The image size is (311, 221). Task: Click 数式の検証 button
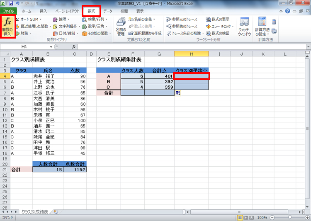point(218,33)
